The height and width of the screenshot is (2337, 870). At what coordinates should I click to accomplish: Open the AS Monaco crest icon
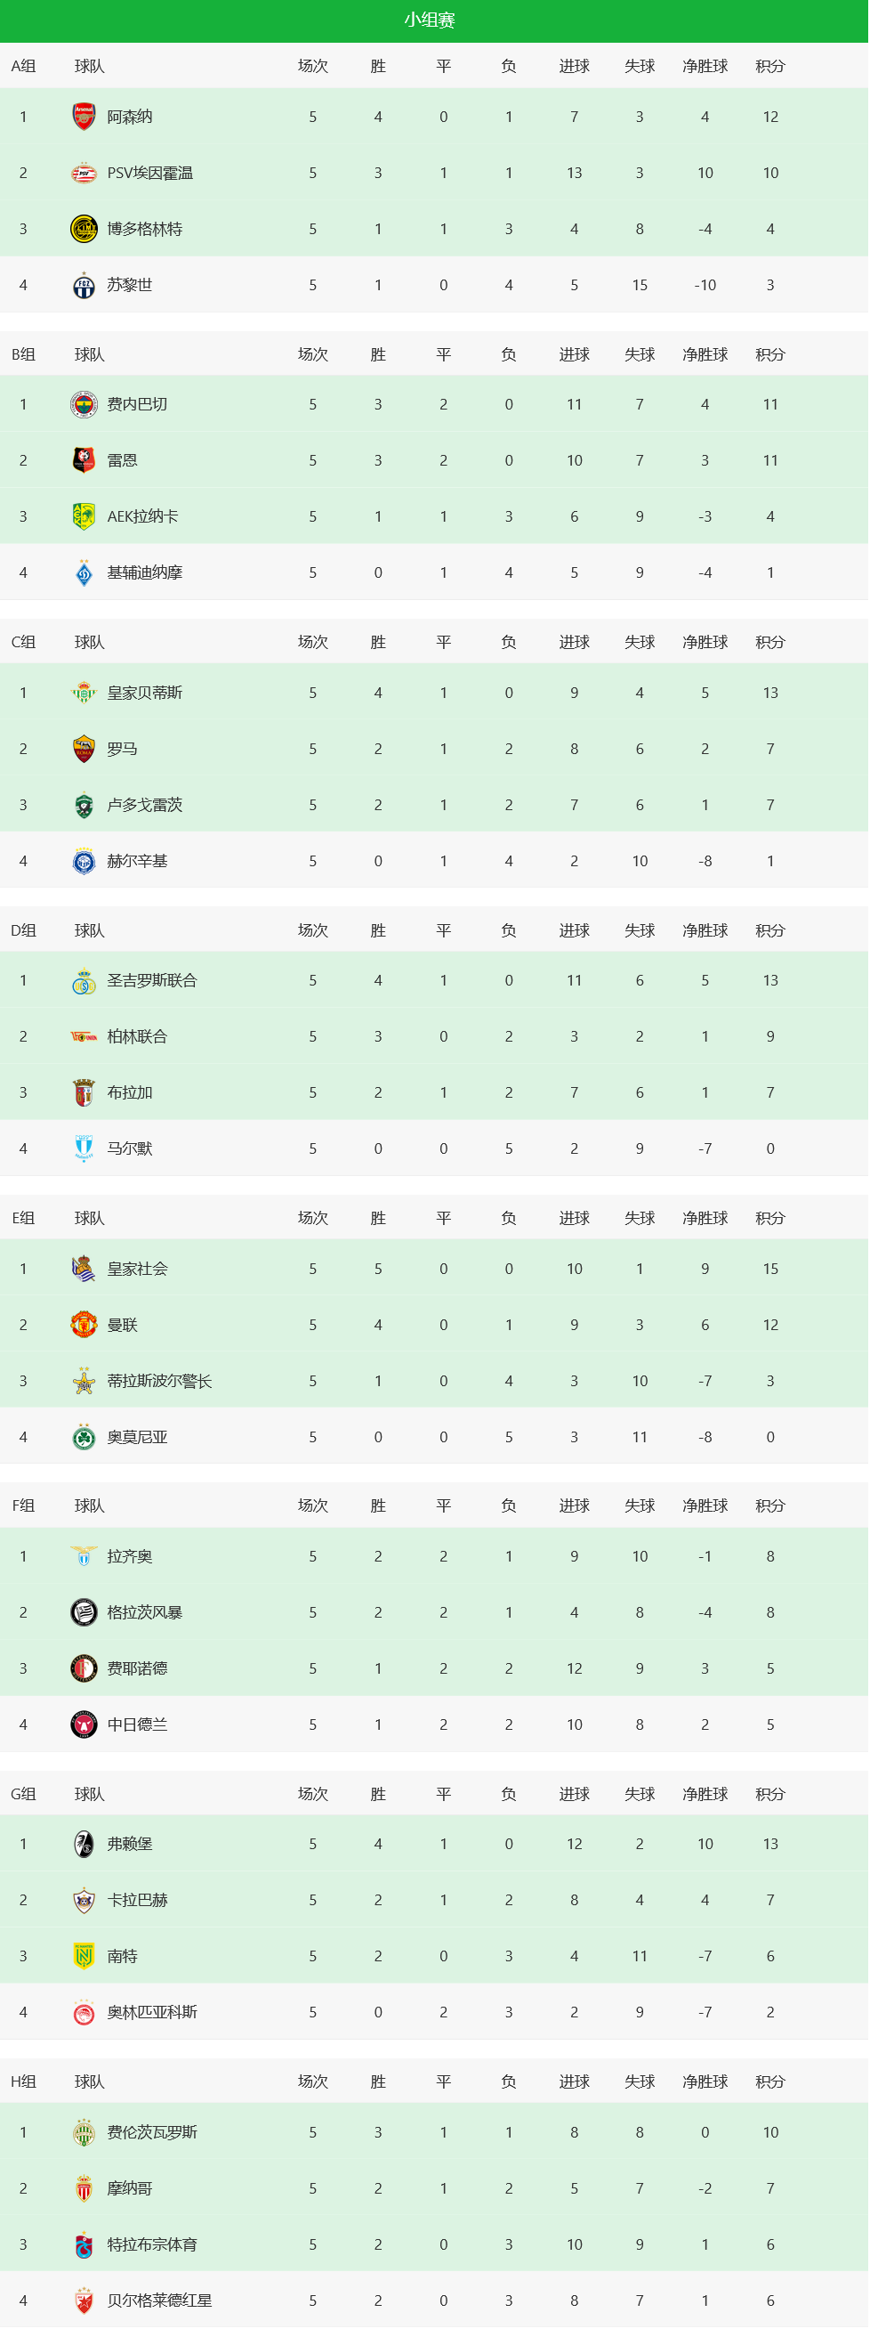point(84,2189)
